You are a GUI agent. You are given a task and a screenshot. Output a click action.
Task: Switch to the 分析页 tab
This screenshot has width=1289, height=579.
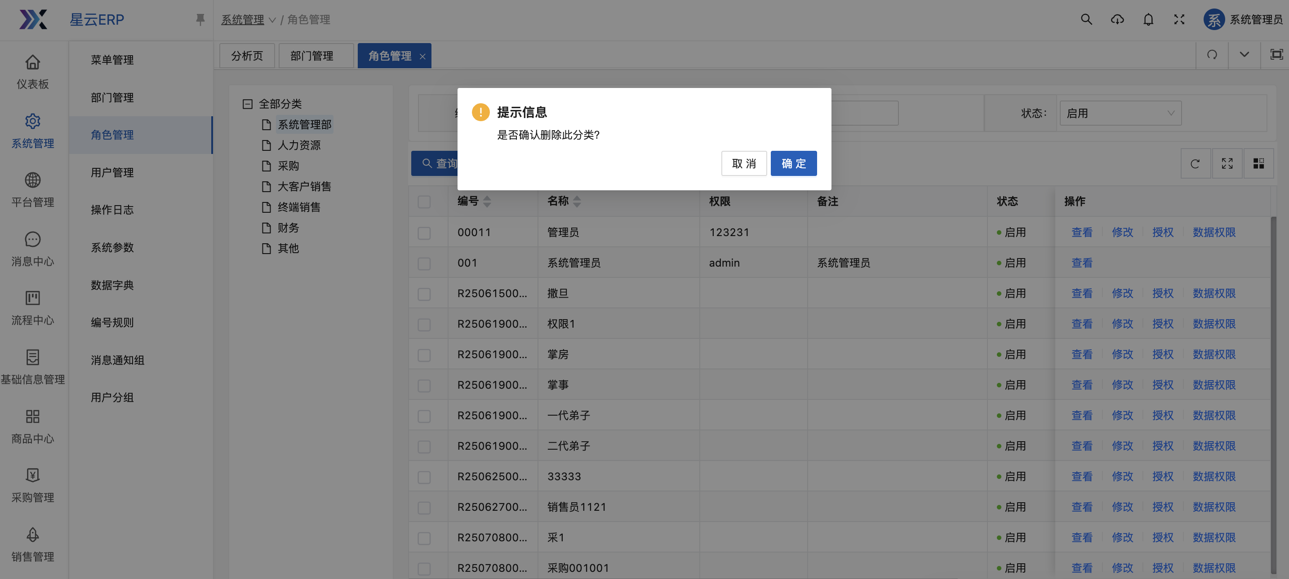pyautogui.click(x=247, y=56)
